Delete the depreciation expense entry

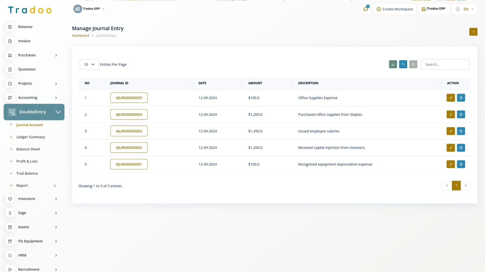tap(461, 164)
